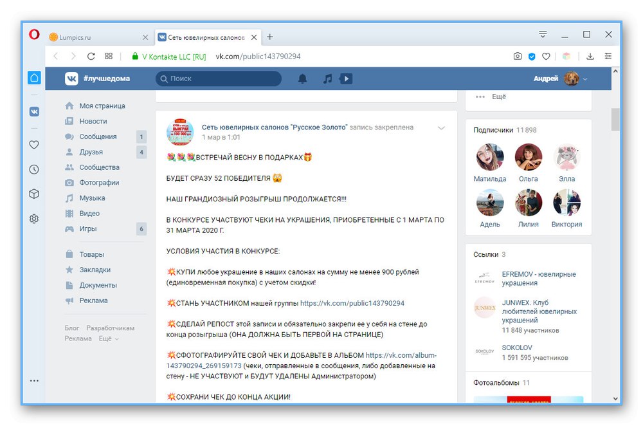Open the Easy Setup sliders icon
The height and width of the screenshot is (426, 643).
click(x=608, y=56)
